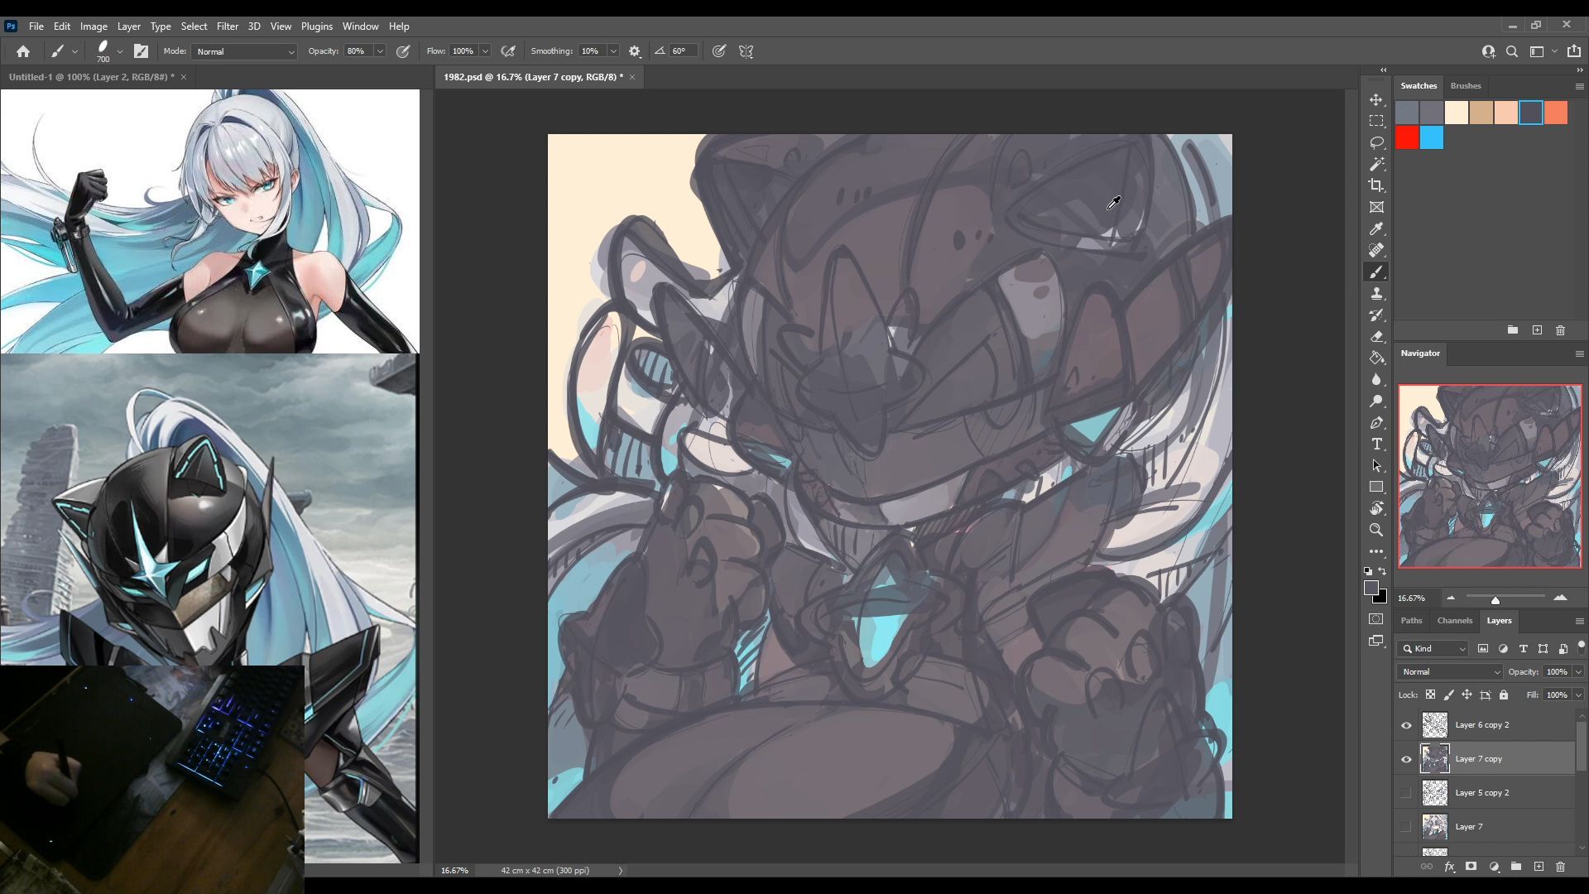
Task: Hide Layer 6 copy 2 visibility eye
Action: [x=1406, y=725]
